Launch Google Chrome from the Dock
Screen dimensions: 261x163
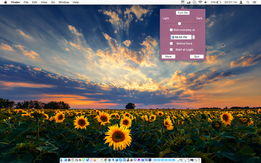tap(106, 160)
